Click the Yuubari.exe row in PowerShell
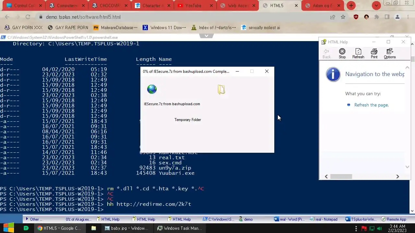Screen dimensions: 415x233 coord(97,173)
